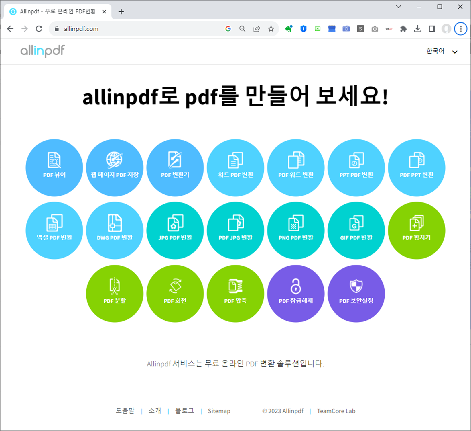Open a new browser tab
This screenshot has height=431, width=471.
tap(121, 12)
